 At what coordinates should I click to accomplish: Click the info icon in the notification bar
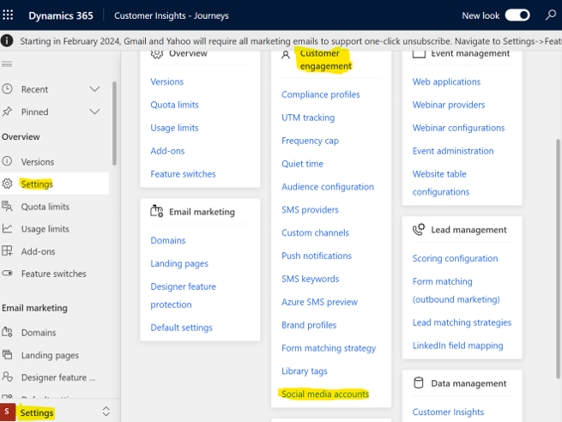point(7,41)
